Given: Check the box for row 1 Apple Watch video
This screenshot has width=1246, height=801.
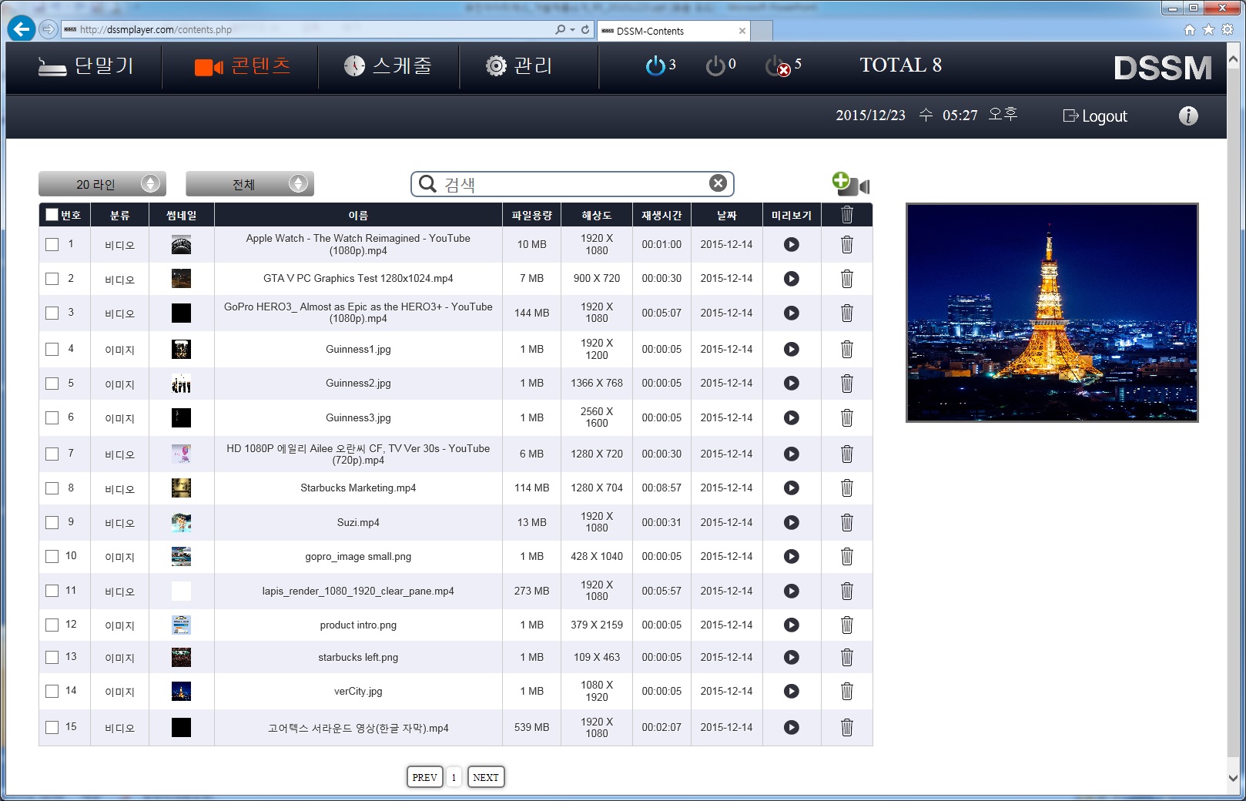Looking at the screenshot, I should [x=52, y=245].
